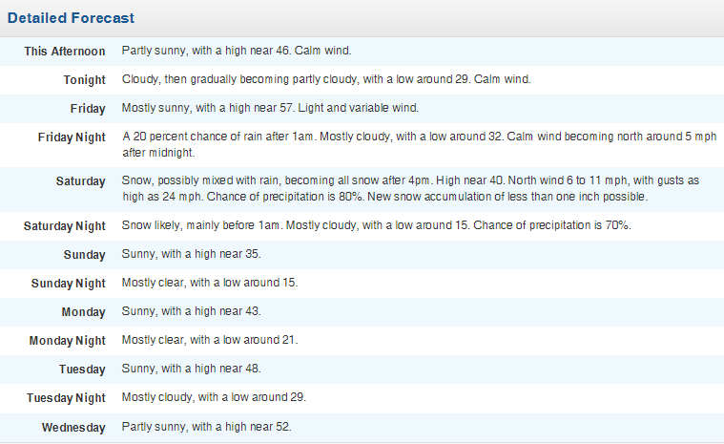Select the Friday period label
Image resolution: width=724 pixels, height=444 pixels.
(x=88, y=109)
